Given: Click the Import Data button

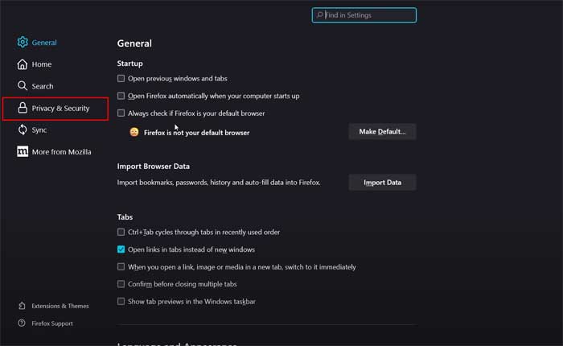Looking at the screenshot, I should click(382, 183).
